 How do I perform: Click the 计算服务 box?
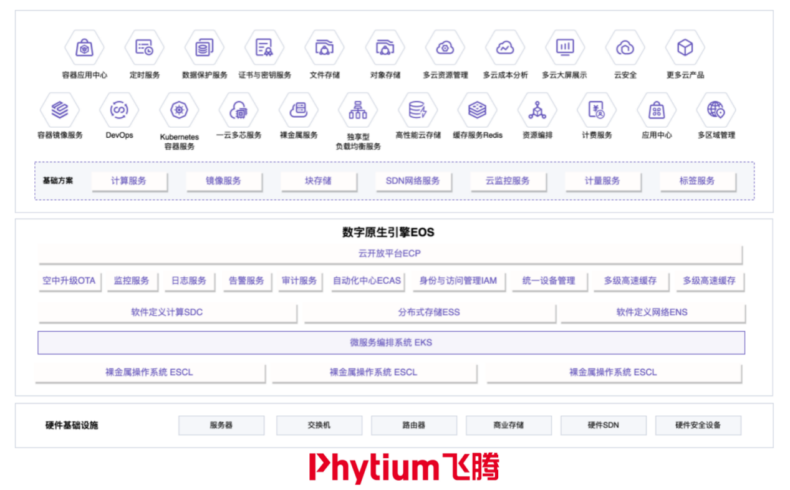pyautogui.click(x=129, y=181)
